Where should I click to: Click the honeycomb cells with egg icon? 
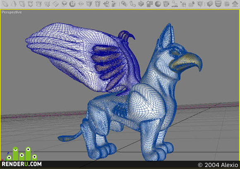point(192,4)
